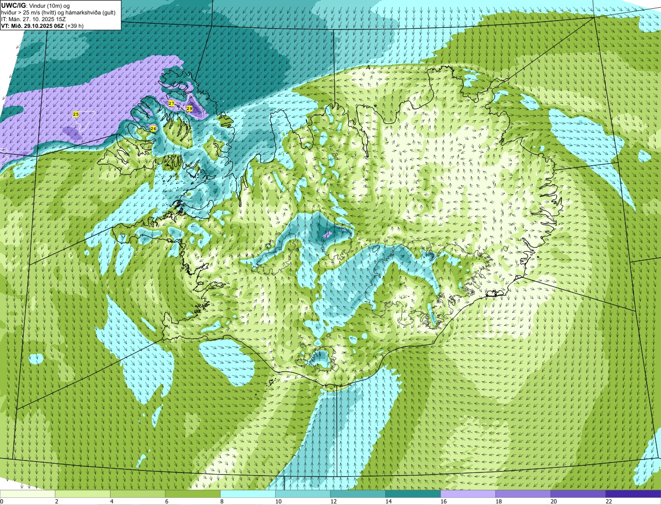
Task: Click the legend scale label '0'
Action: [2, 501]
